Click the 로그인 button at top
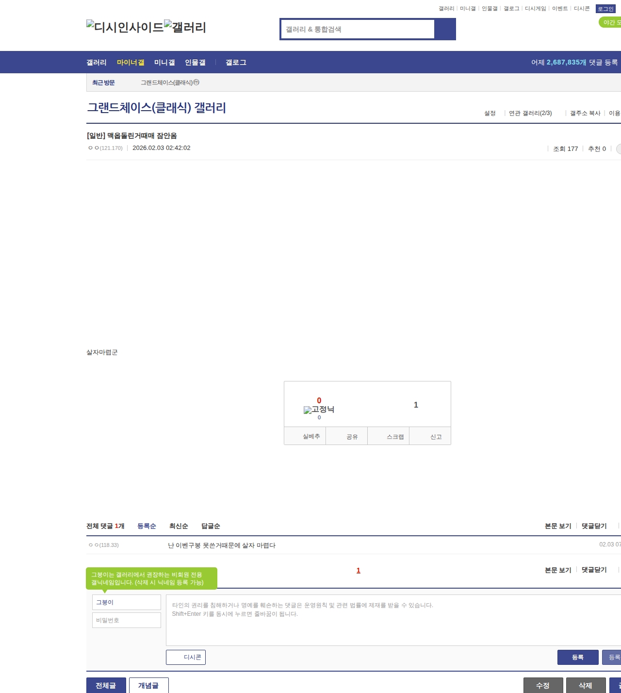The image size is (621, 693). [605, 9]
